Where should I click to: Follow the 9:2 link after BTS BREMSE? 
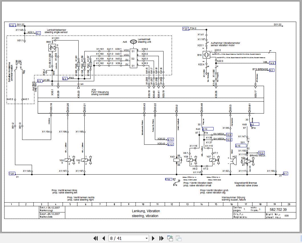click(x=272, y=70)
